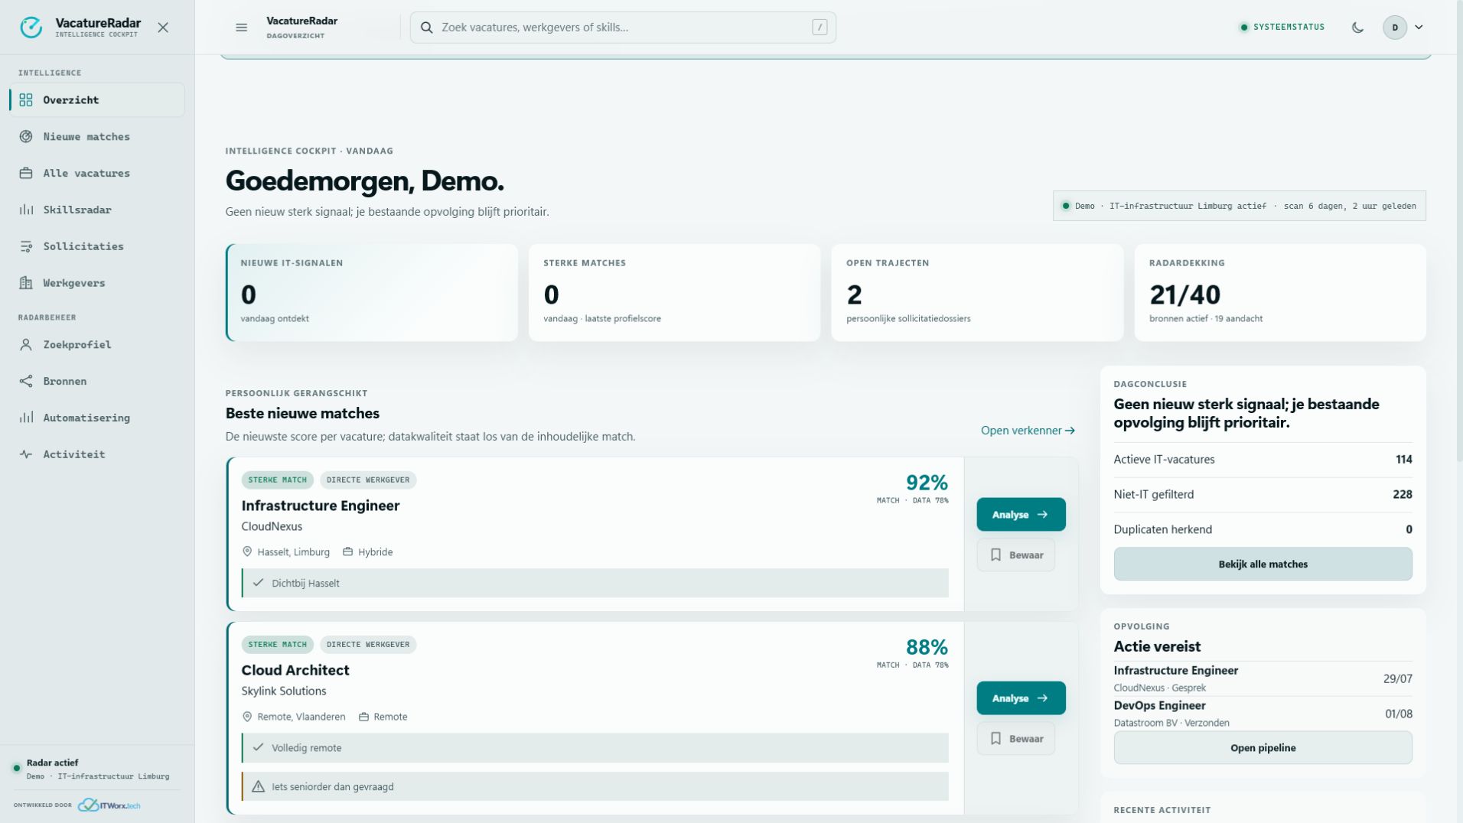Open Activiteit log
1463x823 pixels.
pyautogui.click(x=97, y=454)
